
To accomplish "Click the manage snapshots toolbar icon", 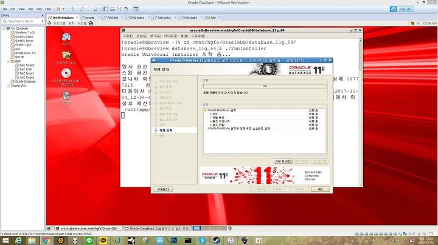I will click(96, 9).
